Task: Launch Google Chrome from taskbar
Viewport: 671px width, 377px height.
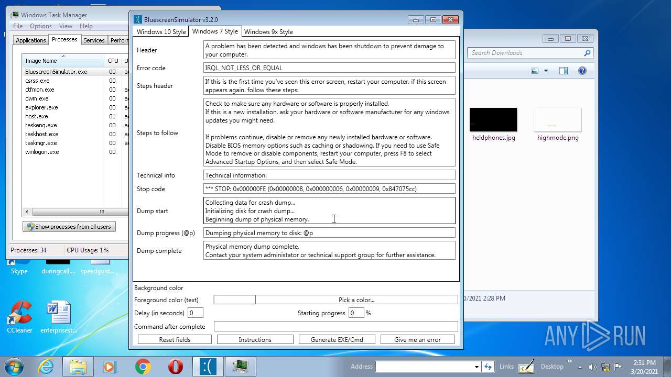Action: pos(143,367)
